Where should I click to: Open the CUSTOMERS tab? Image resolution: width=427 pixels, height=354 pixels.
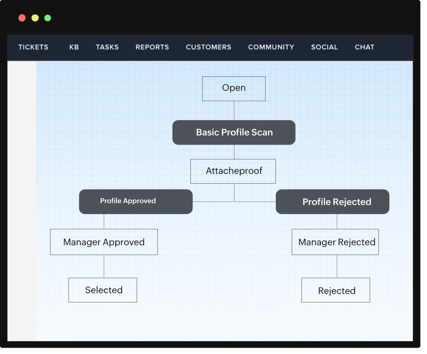coord(209,47)
